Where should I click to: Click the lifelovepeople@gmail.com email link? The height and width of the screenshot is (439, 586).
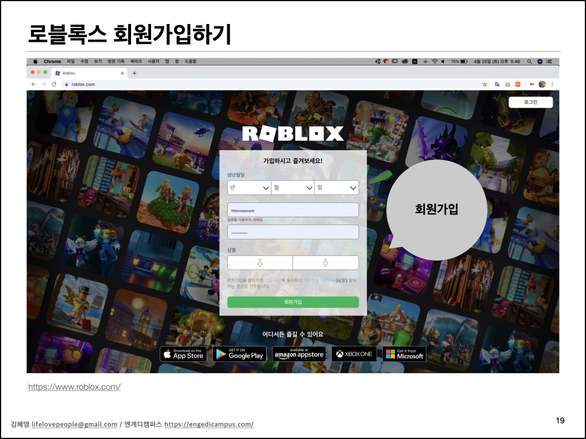[74, 425]
